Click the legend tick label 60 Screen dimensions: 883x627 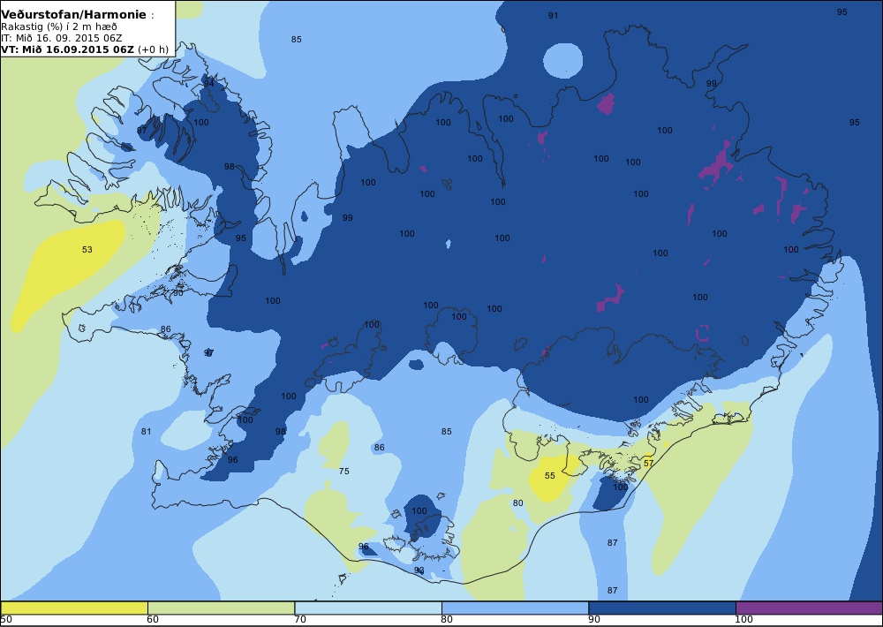point(153,620)
